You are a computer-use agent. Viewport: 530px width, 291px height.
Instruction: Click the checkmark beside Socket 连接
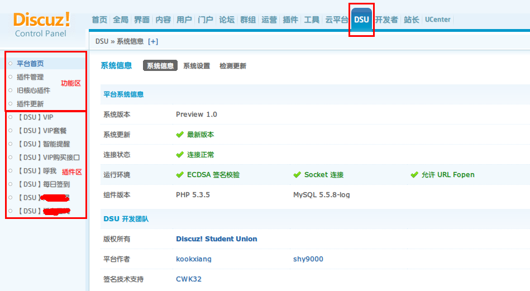click(x=297, y=175)
